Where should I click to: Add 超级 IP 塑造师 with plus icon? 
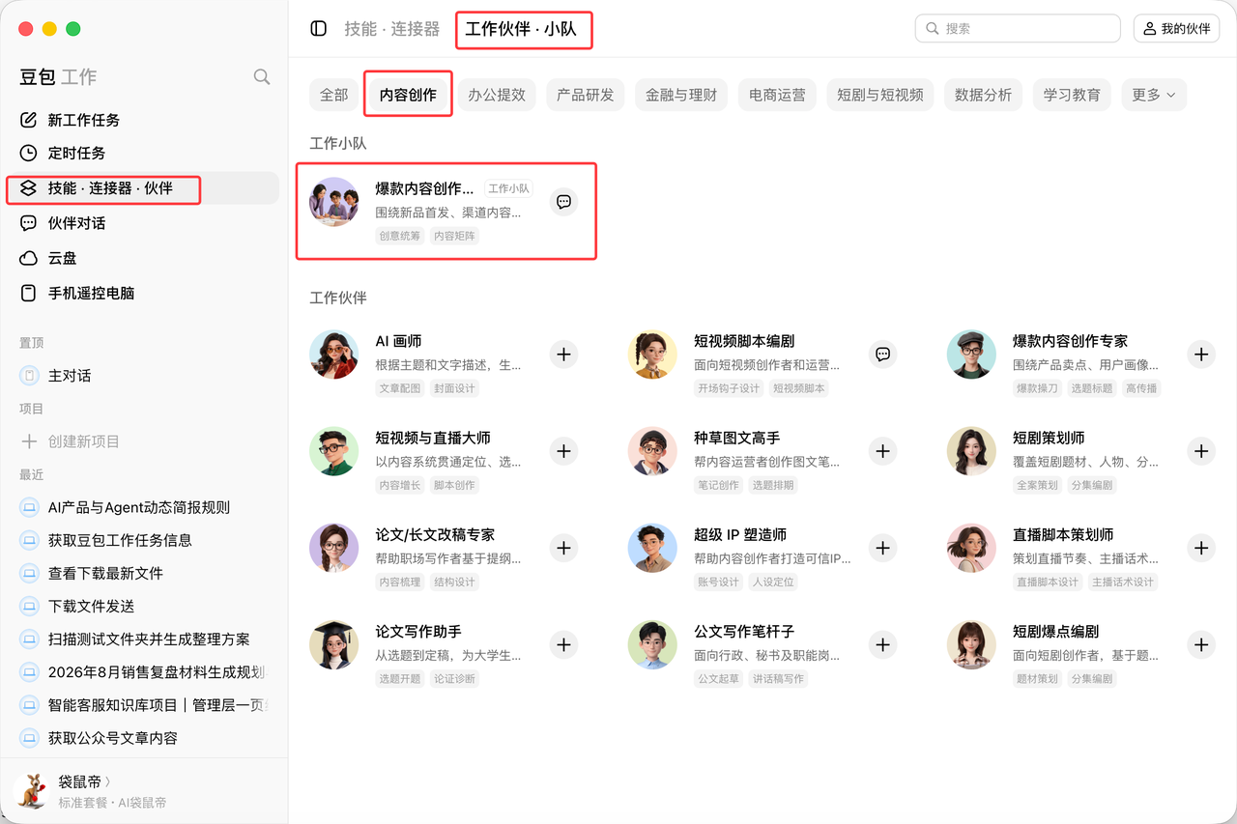[x=882, y=548]
